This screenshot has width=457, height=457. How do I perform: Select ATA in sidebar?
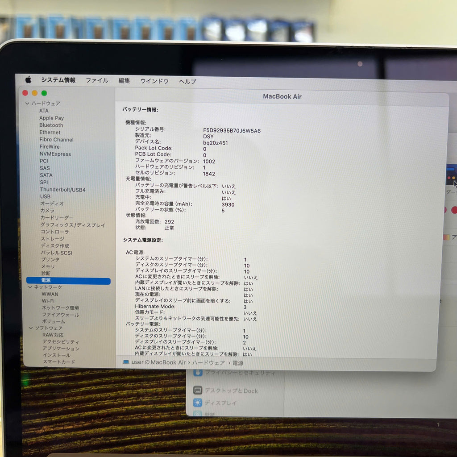(x=44, y=111)
